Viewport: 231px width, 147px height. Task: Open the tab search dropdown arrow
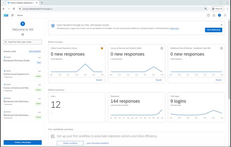pyautogui.click(x=3, y=3)
